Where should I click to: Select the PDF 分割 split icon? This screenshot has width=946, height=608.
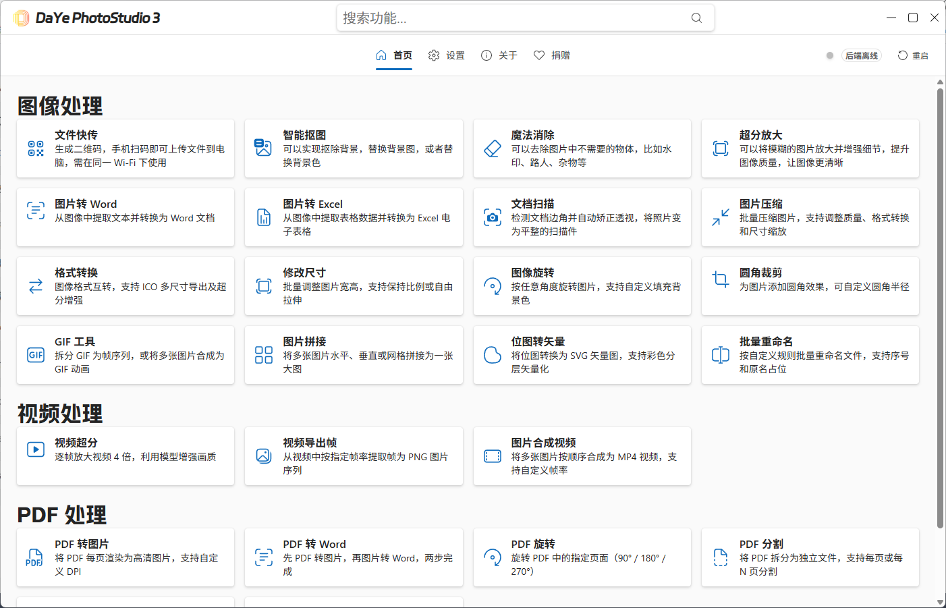721,557
